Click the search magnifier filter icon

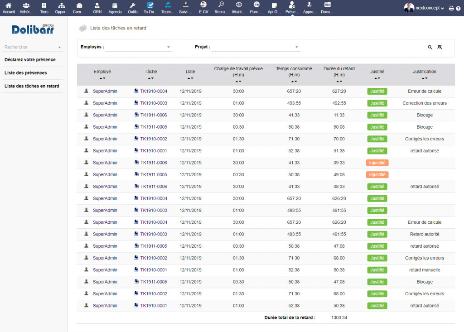click(x=430, y=47)
